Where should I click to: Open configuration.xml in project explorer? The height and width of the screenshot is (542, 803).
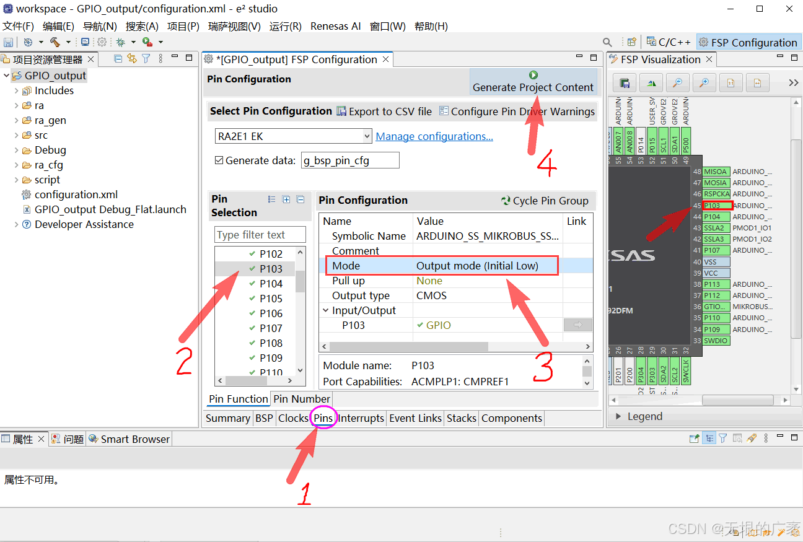[x=76, y=195]
